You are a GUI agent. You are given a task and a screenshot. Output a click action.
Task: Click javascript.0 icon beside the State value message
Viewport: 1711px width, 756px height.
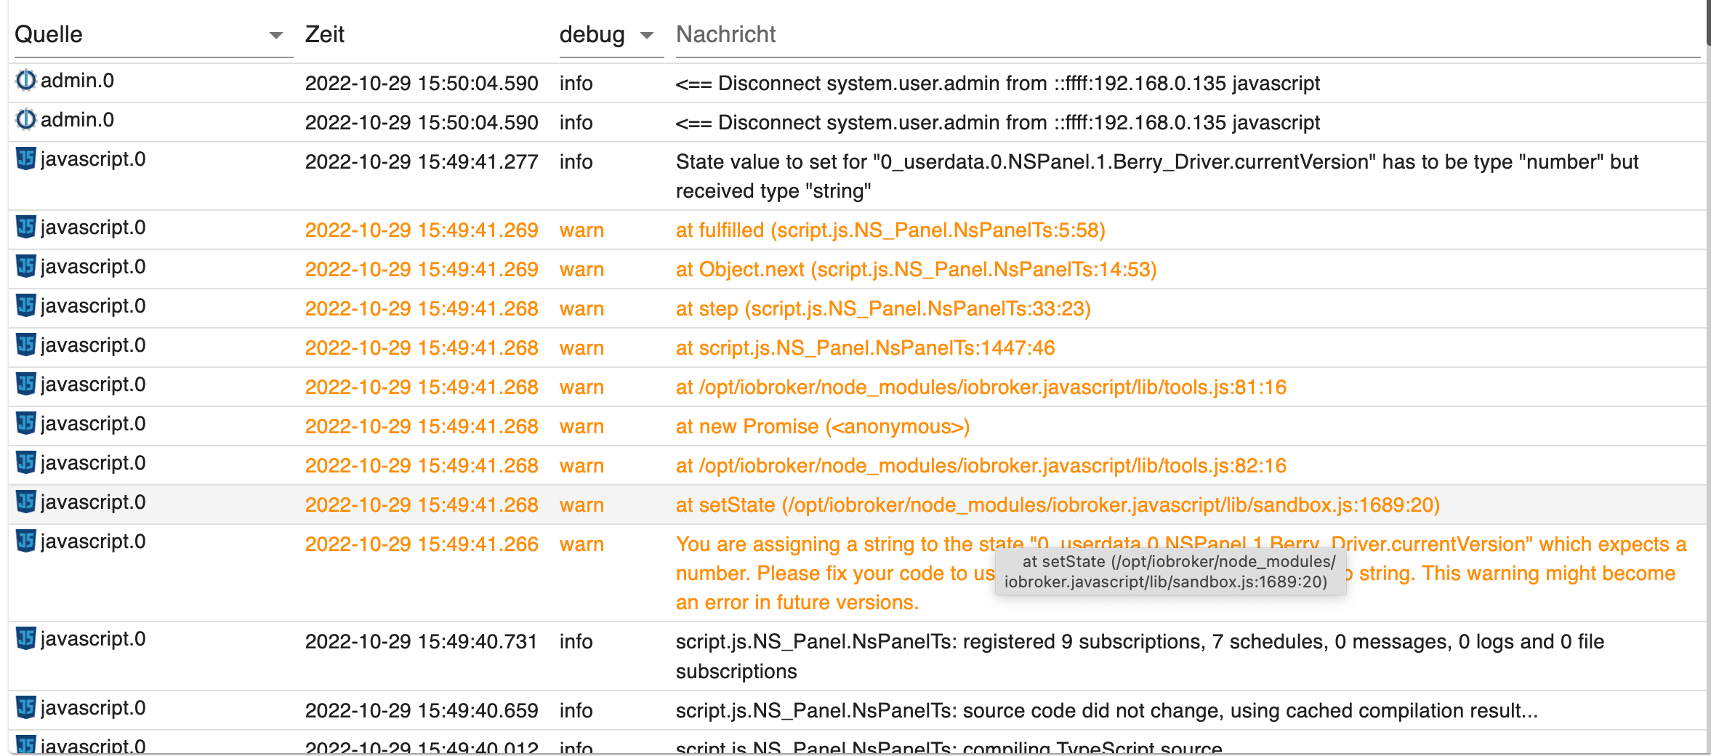26,159
